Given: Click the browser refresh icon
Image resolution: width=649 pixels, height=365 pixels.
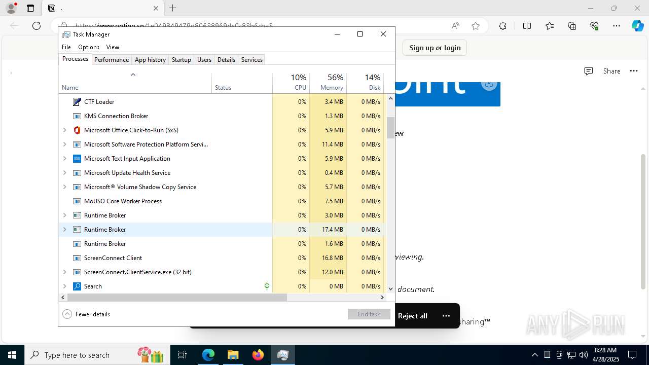Looking at the screenshot, I should point(37,26).
